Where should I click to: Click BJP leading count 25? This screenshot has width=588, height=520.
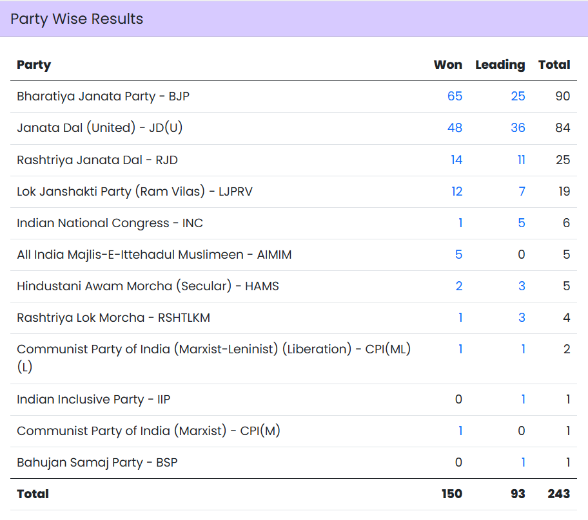pos(518,97)
